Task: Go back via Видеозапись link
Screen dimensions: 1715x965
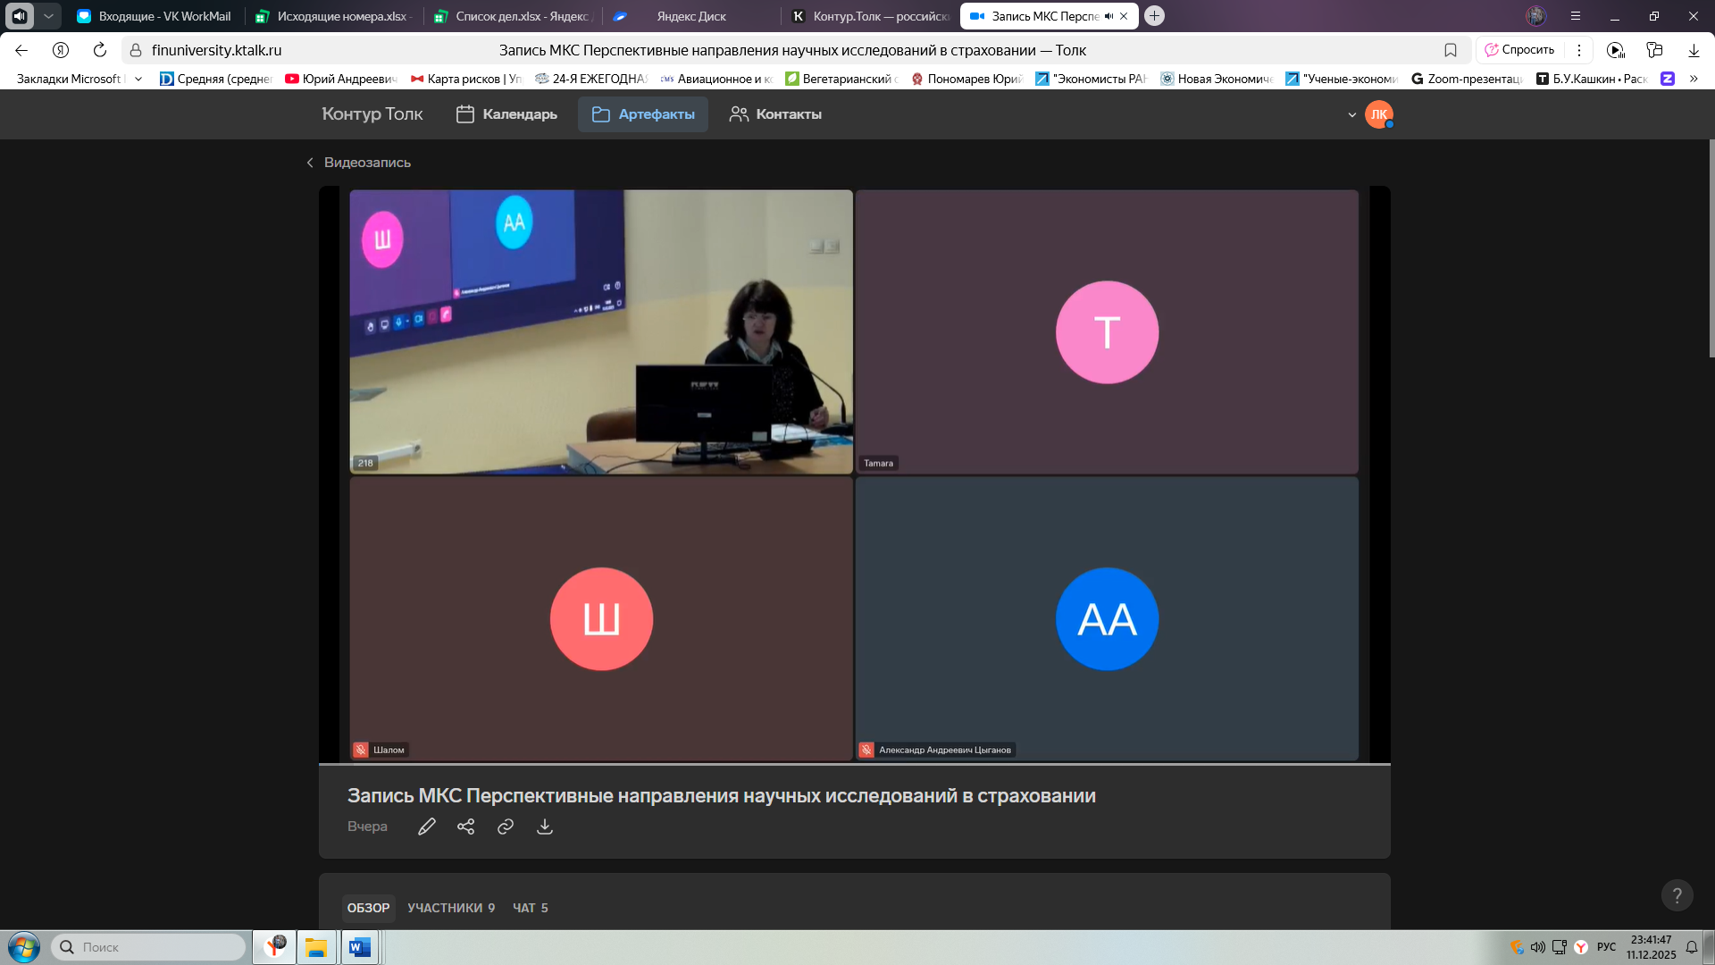Action: (359, 163)
